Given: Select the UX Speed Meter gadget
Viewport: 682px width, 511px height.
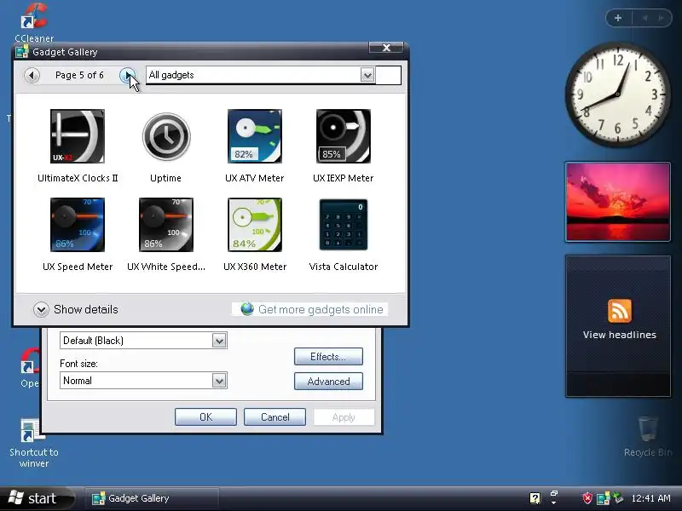Looking at the screenshot, I should [x=78, y=225].
